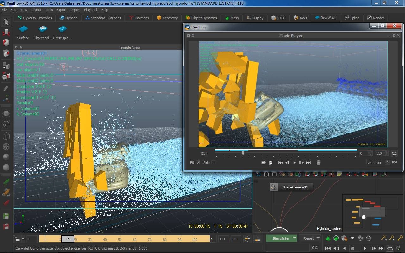Go to last frame on main timeline
405x253 pixels.
(382, 248)
